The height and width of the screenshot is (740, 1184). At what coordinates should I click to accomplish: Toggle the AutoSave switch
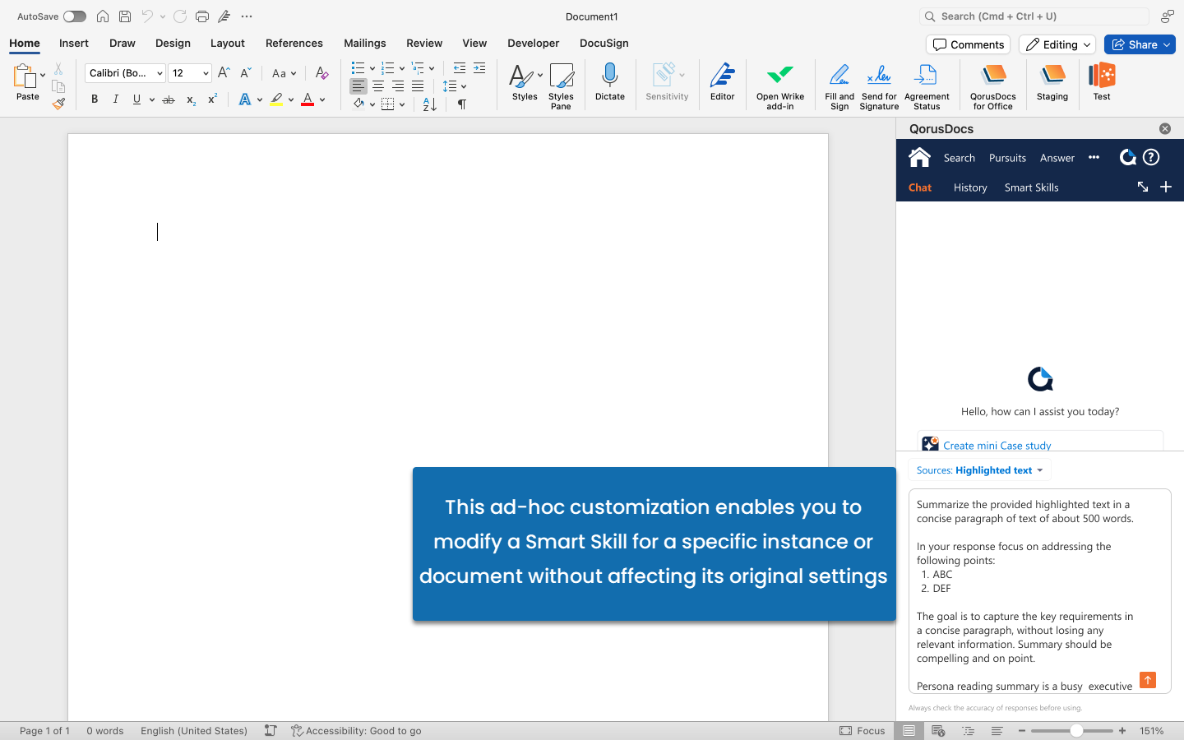pyautogui.click(x=74, y=16)
